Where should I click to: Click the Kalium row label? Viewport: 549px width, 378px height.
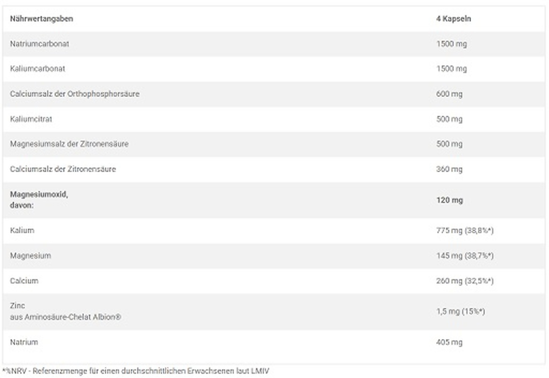pos(22,230)
